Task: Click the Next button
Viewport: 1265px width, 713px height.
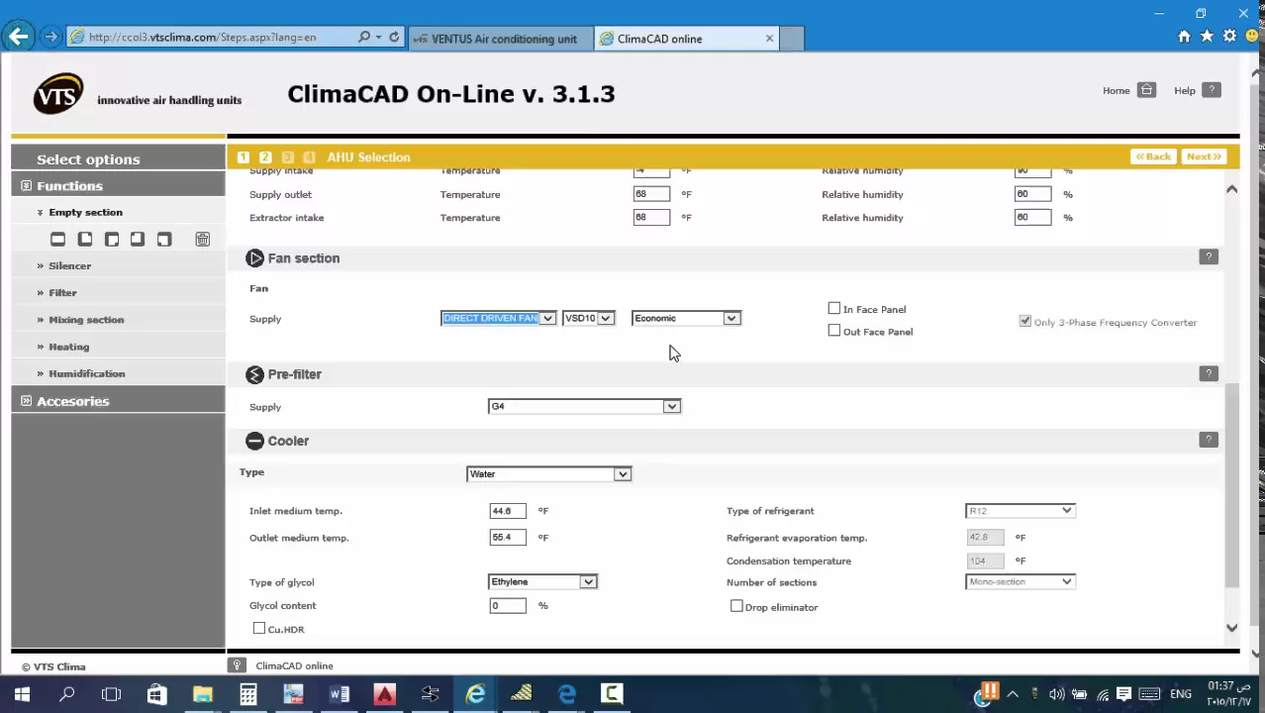Action: coord(1204,156)
